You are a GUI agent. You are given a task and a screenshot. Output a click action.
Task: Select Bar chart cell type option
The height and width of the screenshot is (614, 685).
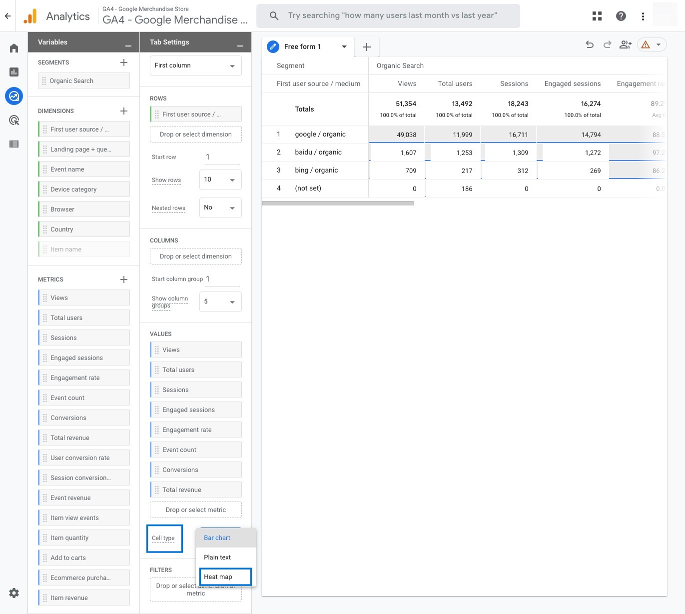(226, 538)
